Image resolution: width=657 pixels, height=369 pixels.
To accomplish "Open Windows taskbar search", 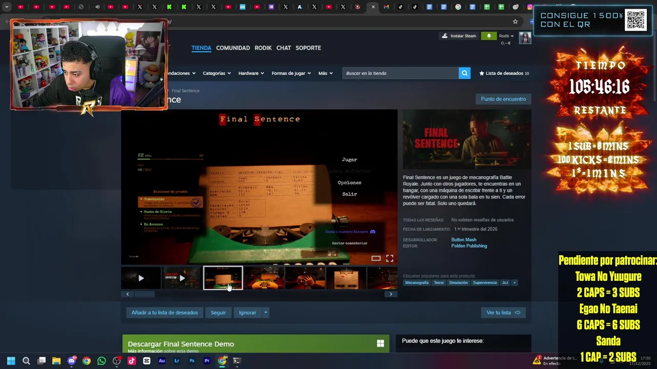I will [x=26, y=361].
